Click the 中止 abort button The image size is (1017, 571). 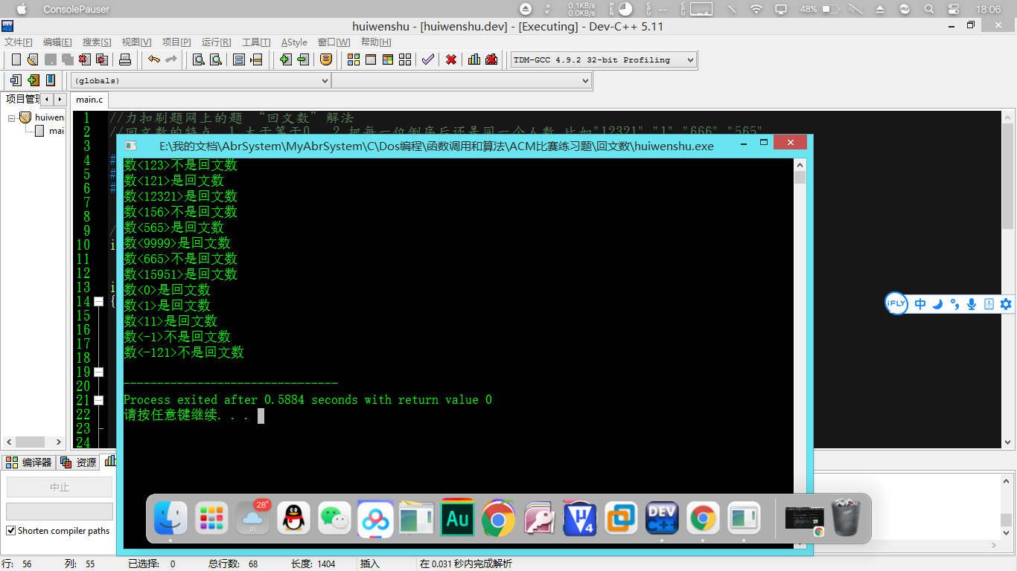click(60, 487)
